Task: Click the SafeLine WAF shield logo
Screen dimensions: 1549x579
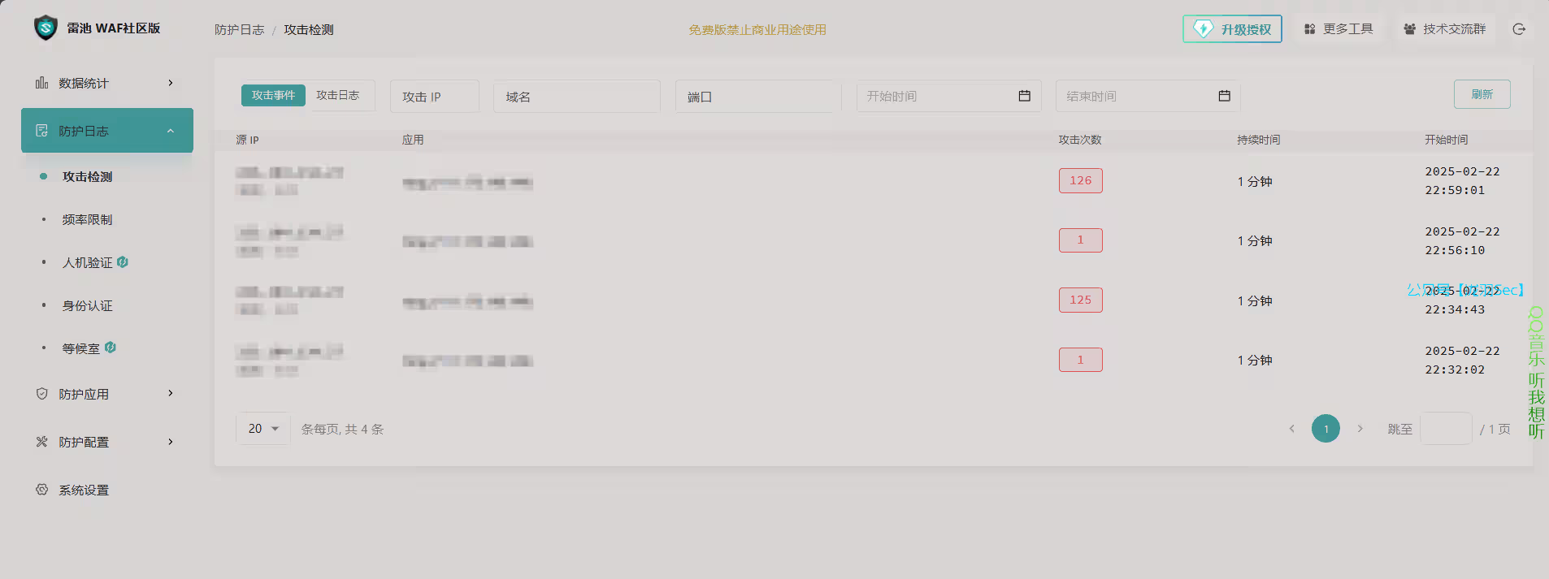Action: 46,28
